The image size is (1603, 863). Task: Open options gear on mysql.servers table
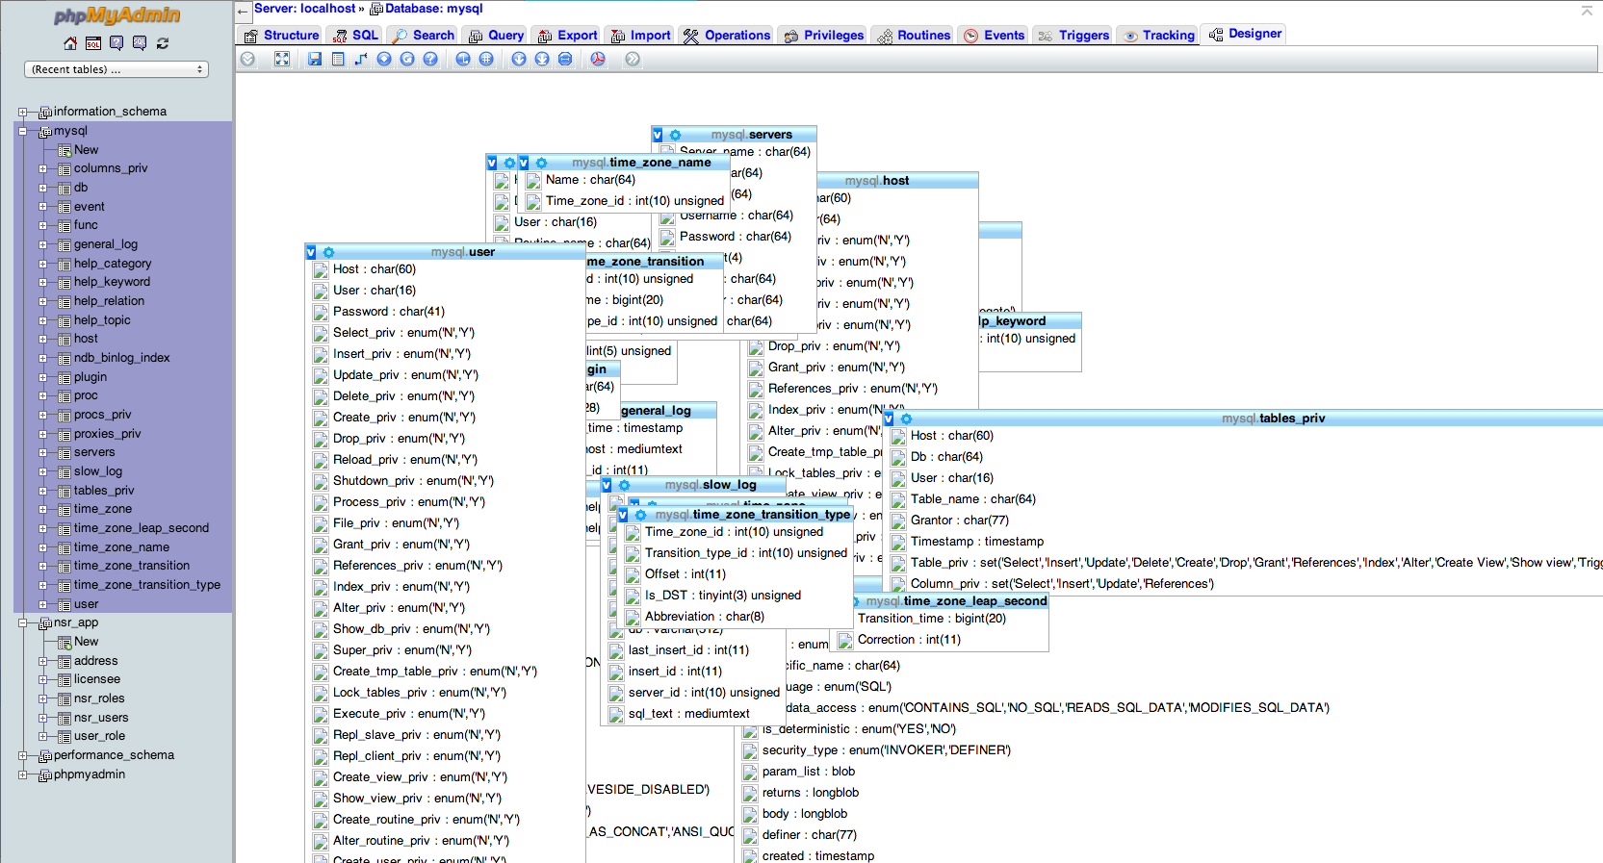pos(675,135)
